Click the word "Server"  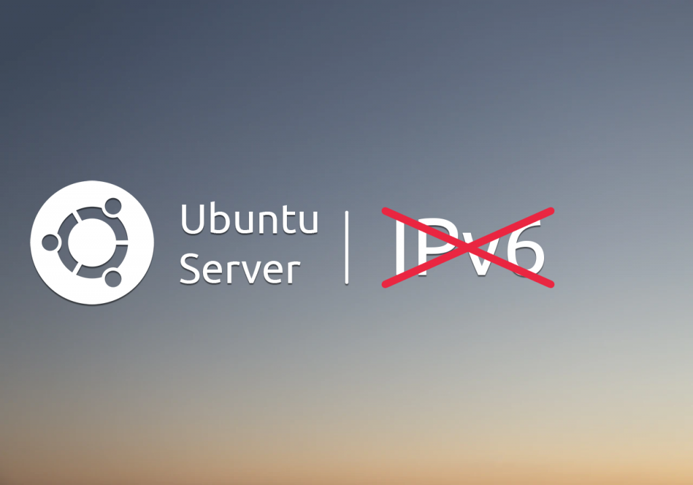pyautogui.click(x=240, y=269)
